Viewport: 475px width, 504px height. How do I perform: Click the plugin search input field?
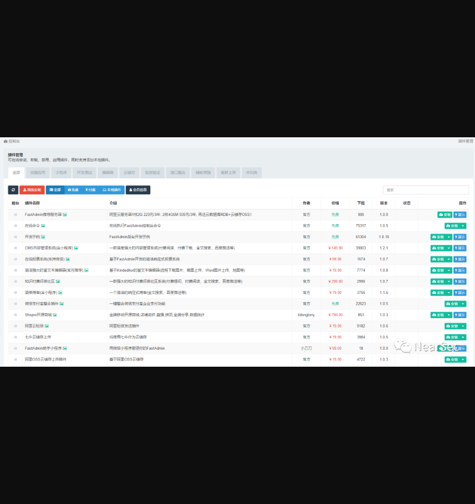426,190
